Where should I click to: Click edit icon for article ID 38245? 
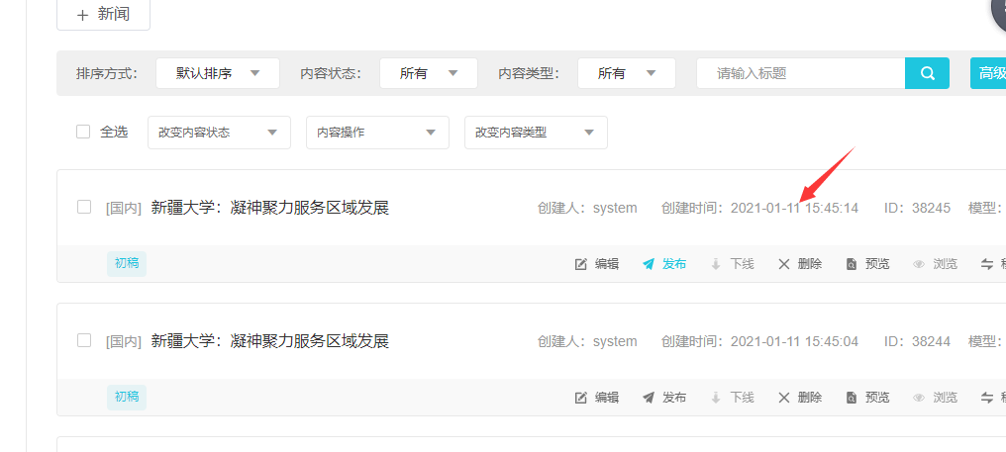[580, 264]
